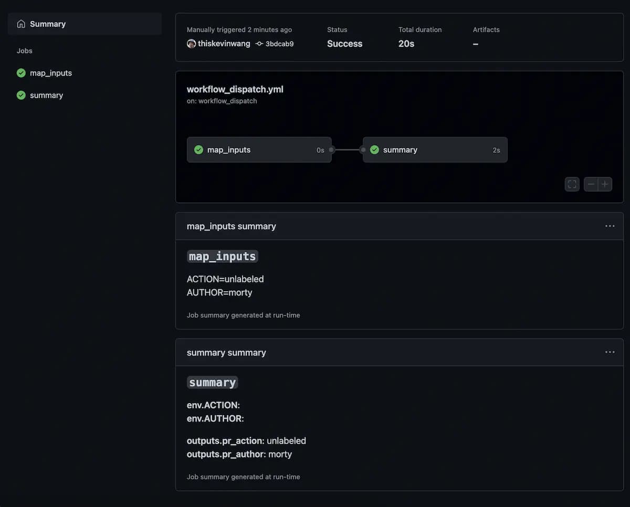Screen dimensions: 630x507
Task: Open thiskevinwang's user profile link
Action: 224,44
